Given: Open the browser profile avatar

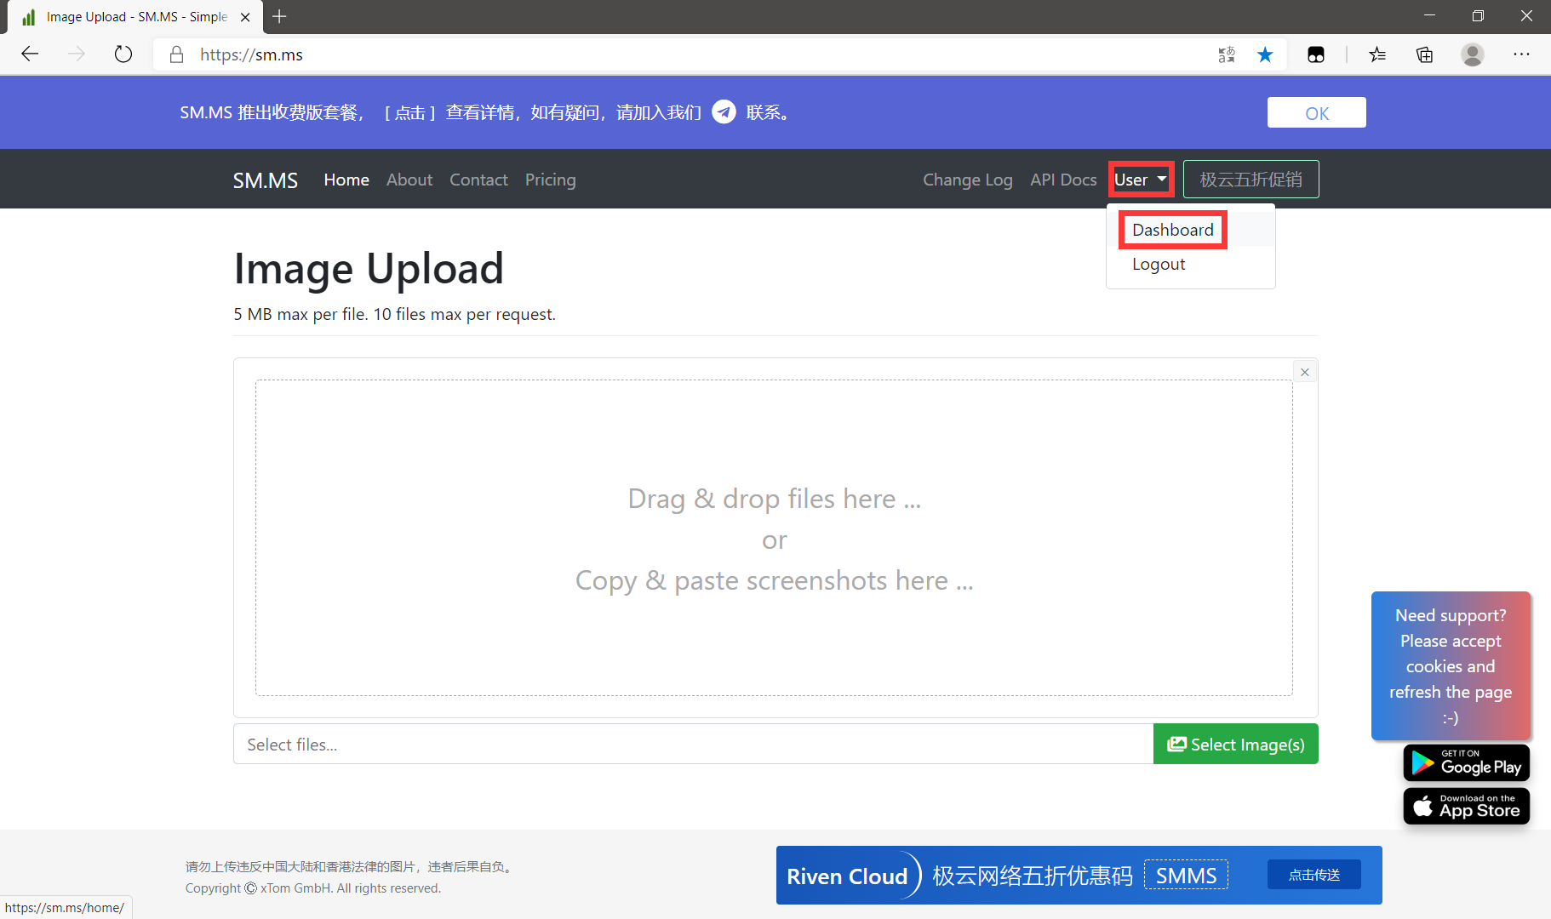Looking at the screenshot, I should (x=1473, y=54).
